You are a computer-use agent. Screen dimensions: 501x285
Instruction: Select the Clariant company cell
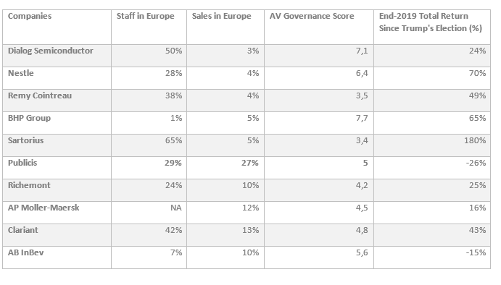(57, 235)
